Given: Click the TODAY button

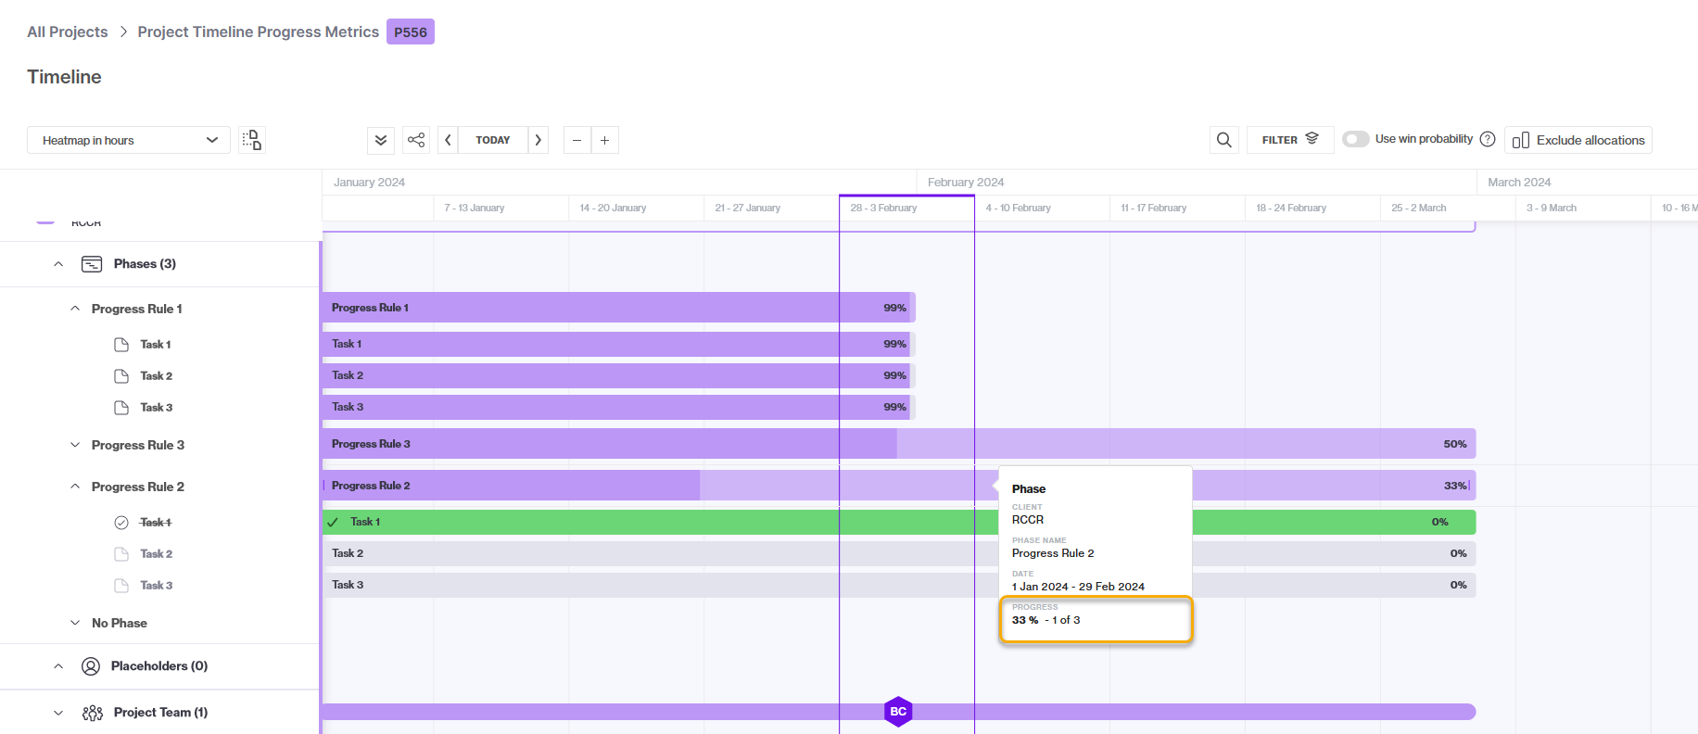Looking at the screenshot, I should point(493,140).
